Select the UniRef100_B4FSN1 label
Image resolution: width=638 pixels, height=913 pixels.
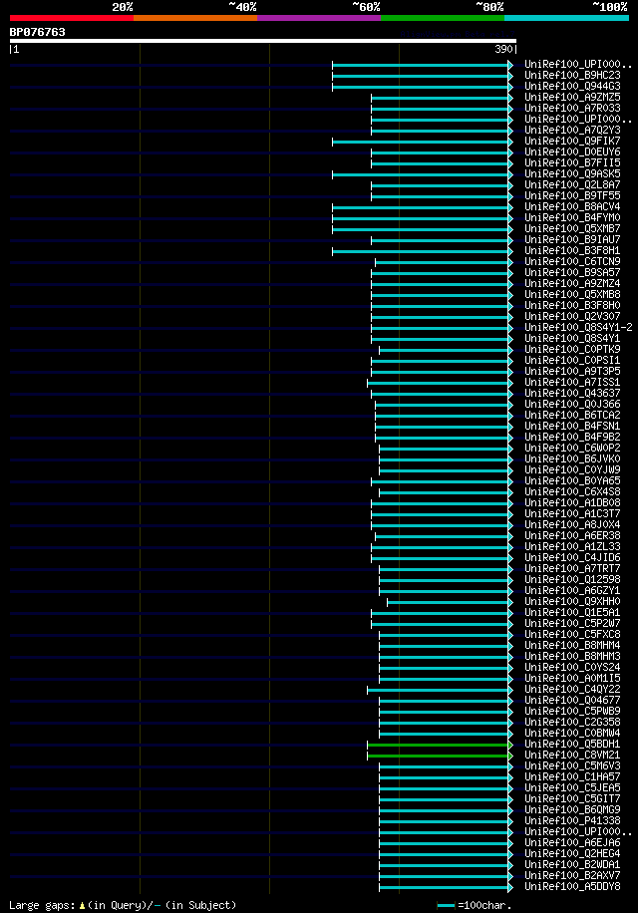(x=572, y=427)
